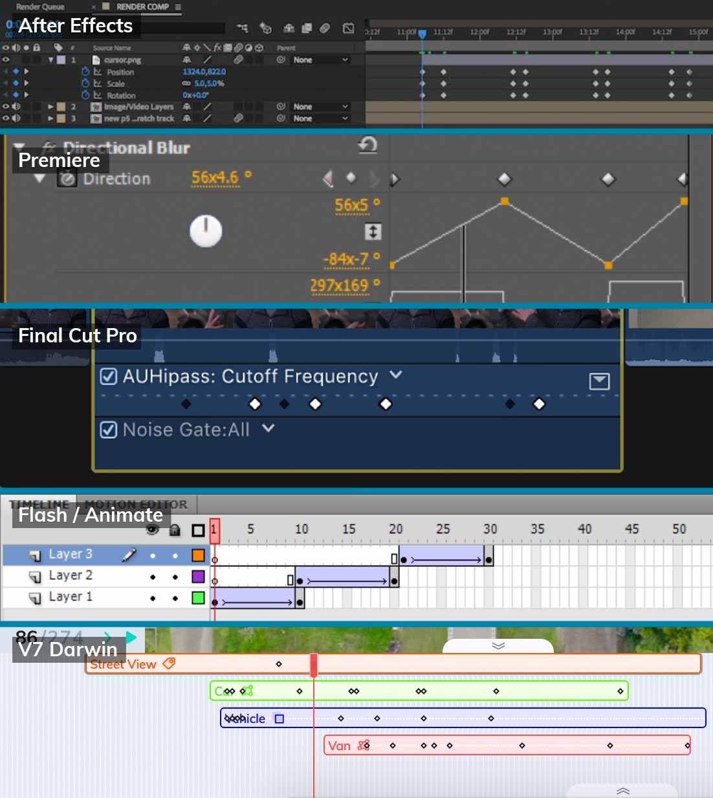This screenshot has height=798, width=713.
Task: Hide the Image/Video Layers layer eye icon
Action: (6, 107)
